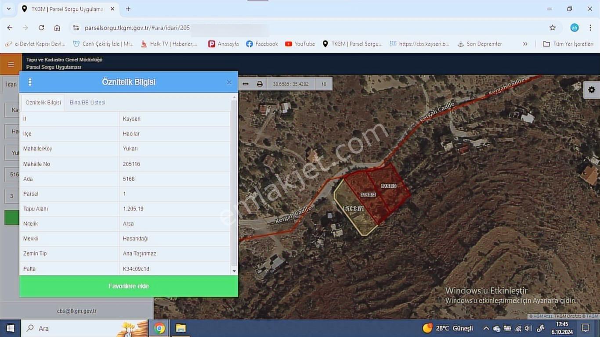
Task: Click the Kayseri value in the İl row
Action: [x=132, y=119]
